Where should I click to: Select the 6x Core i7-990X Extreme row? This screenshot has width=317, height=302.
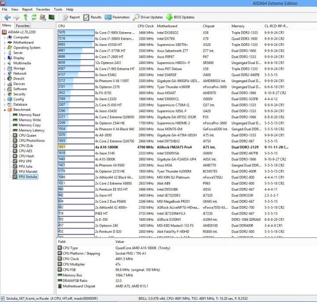(x=173, y=33)
